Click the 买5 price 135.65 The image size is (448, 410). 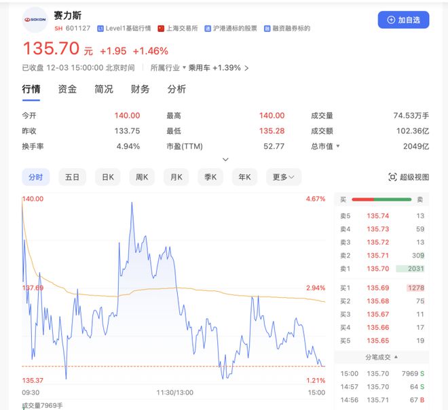[377, 341]
